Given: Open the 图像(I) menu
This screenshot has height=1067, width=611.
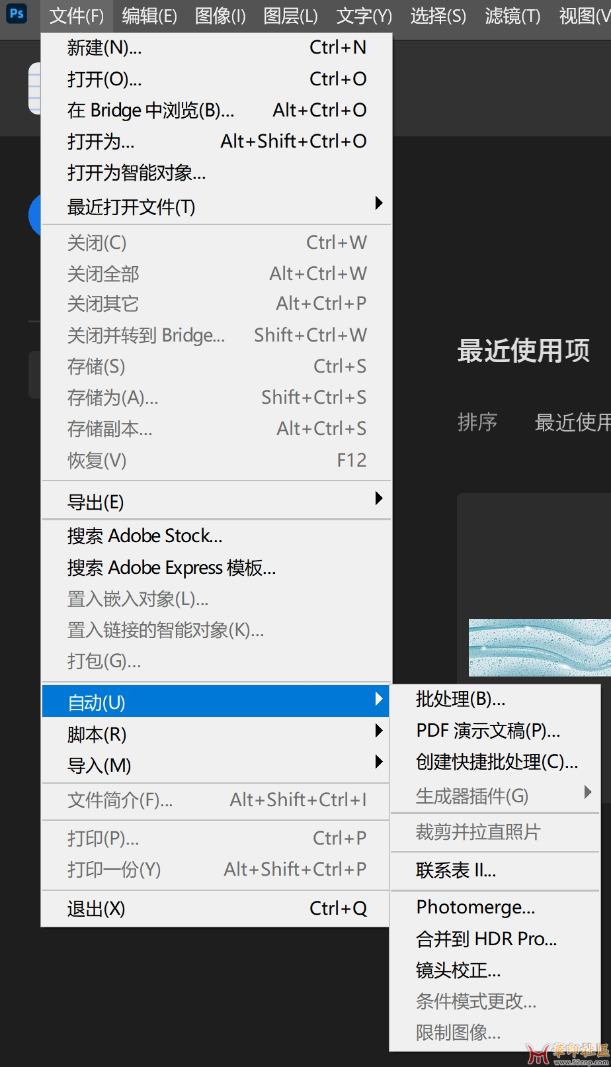Looking at the screenshot, I should [x=220, y=16].
